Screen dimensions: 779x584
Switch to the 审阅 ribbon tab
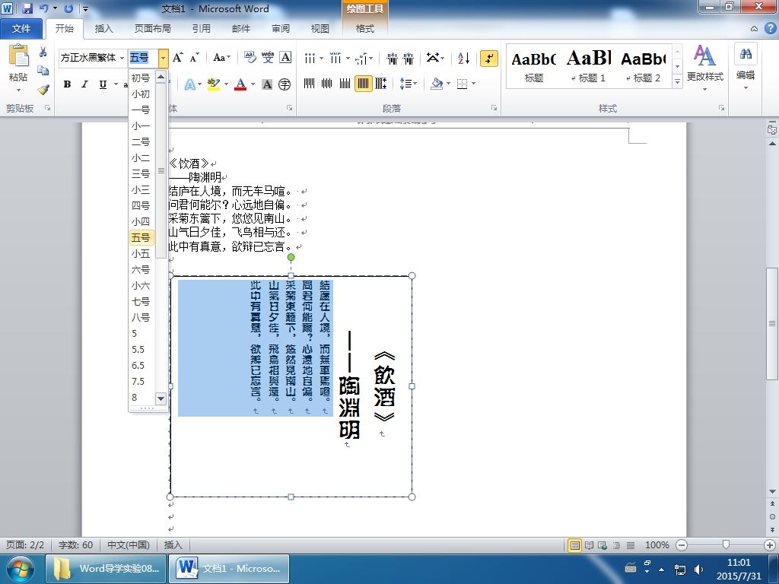click(x=280, y=29)
